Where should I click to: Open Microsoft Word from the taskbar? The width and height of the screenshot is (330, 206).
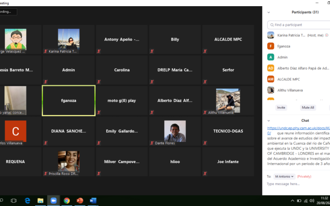coord(93,201)
